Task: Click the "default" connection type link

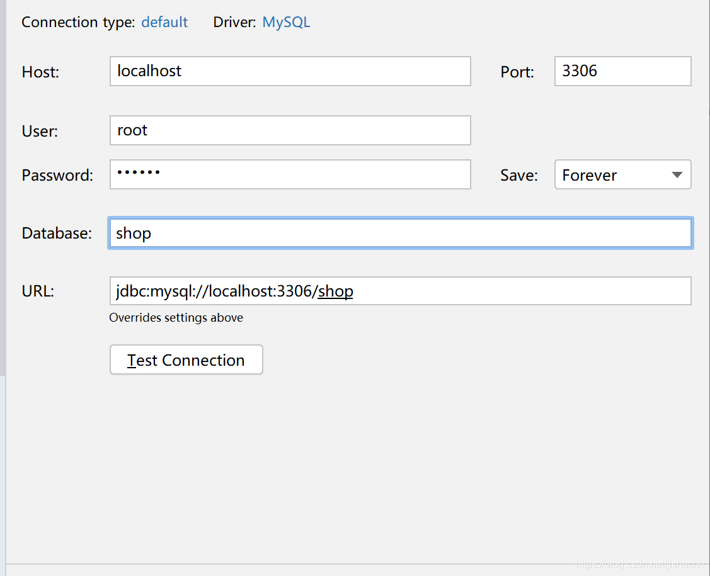Action: (x=164, y=23)
